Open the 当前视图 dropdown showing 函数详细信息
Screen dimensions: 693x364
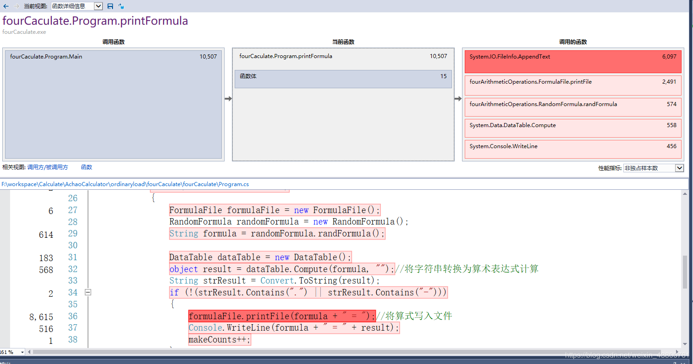77,6
